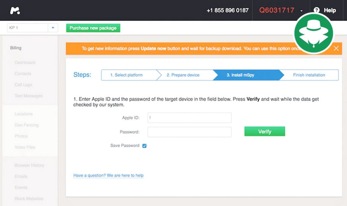
Task: Click the Apple ID input field
Action: (189, 118)
